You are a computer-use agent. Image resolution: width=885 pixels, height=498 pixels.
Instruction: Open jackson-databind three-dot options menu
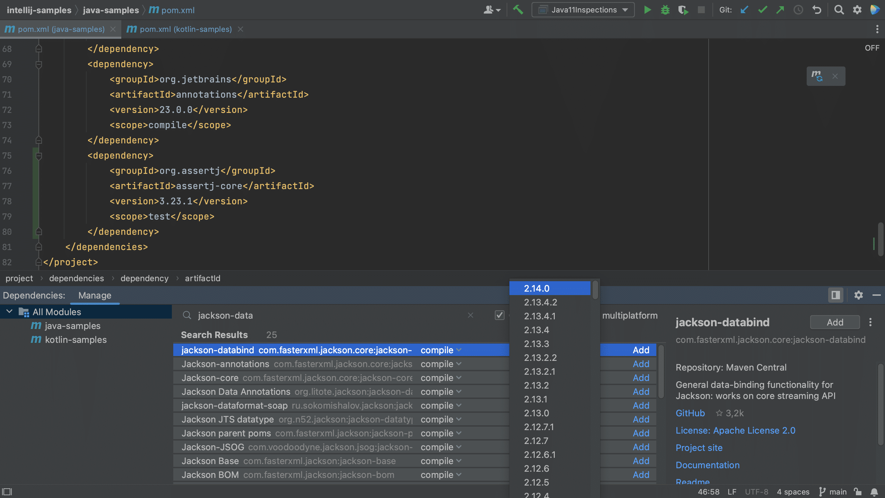click(870, 322)
